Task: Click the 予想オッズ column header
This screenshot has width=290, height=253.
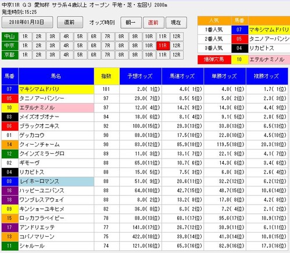Action: tap(141, 76)
